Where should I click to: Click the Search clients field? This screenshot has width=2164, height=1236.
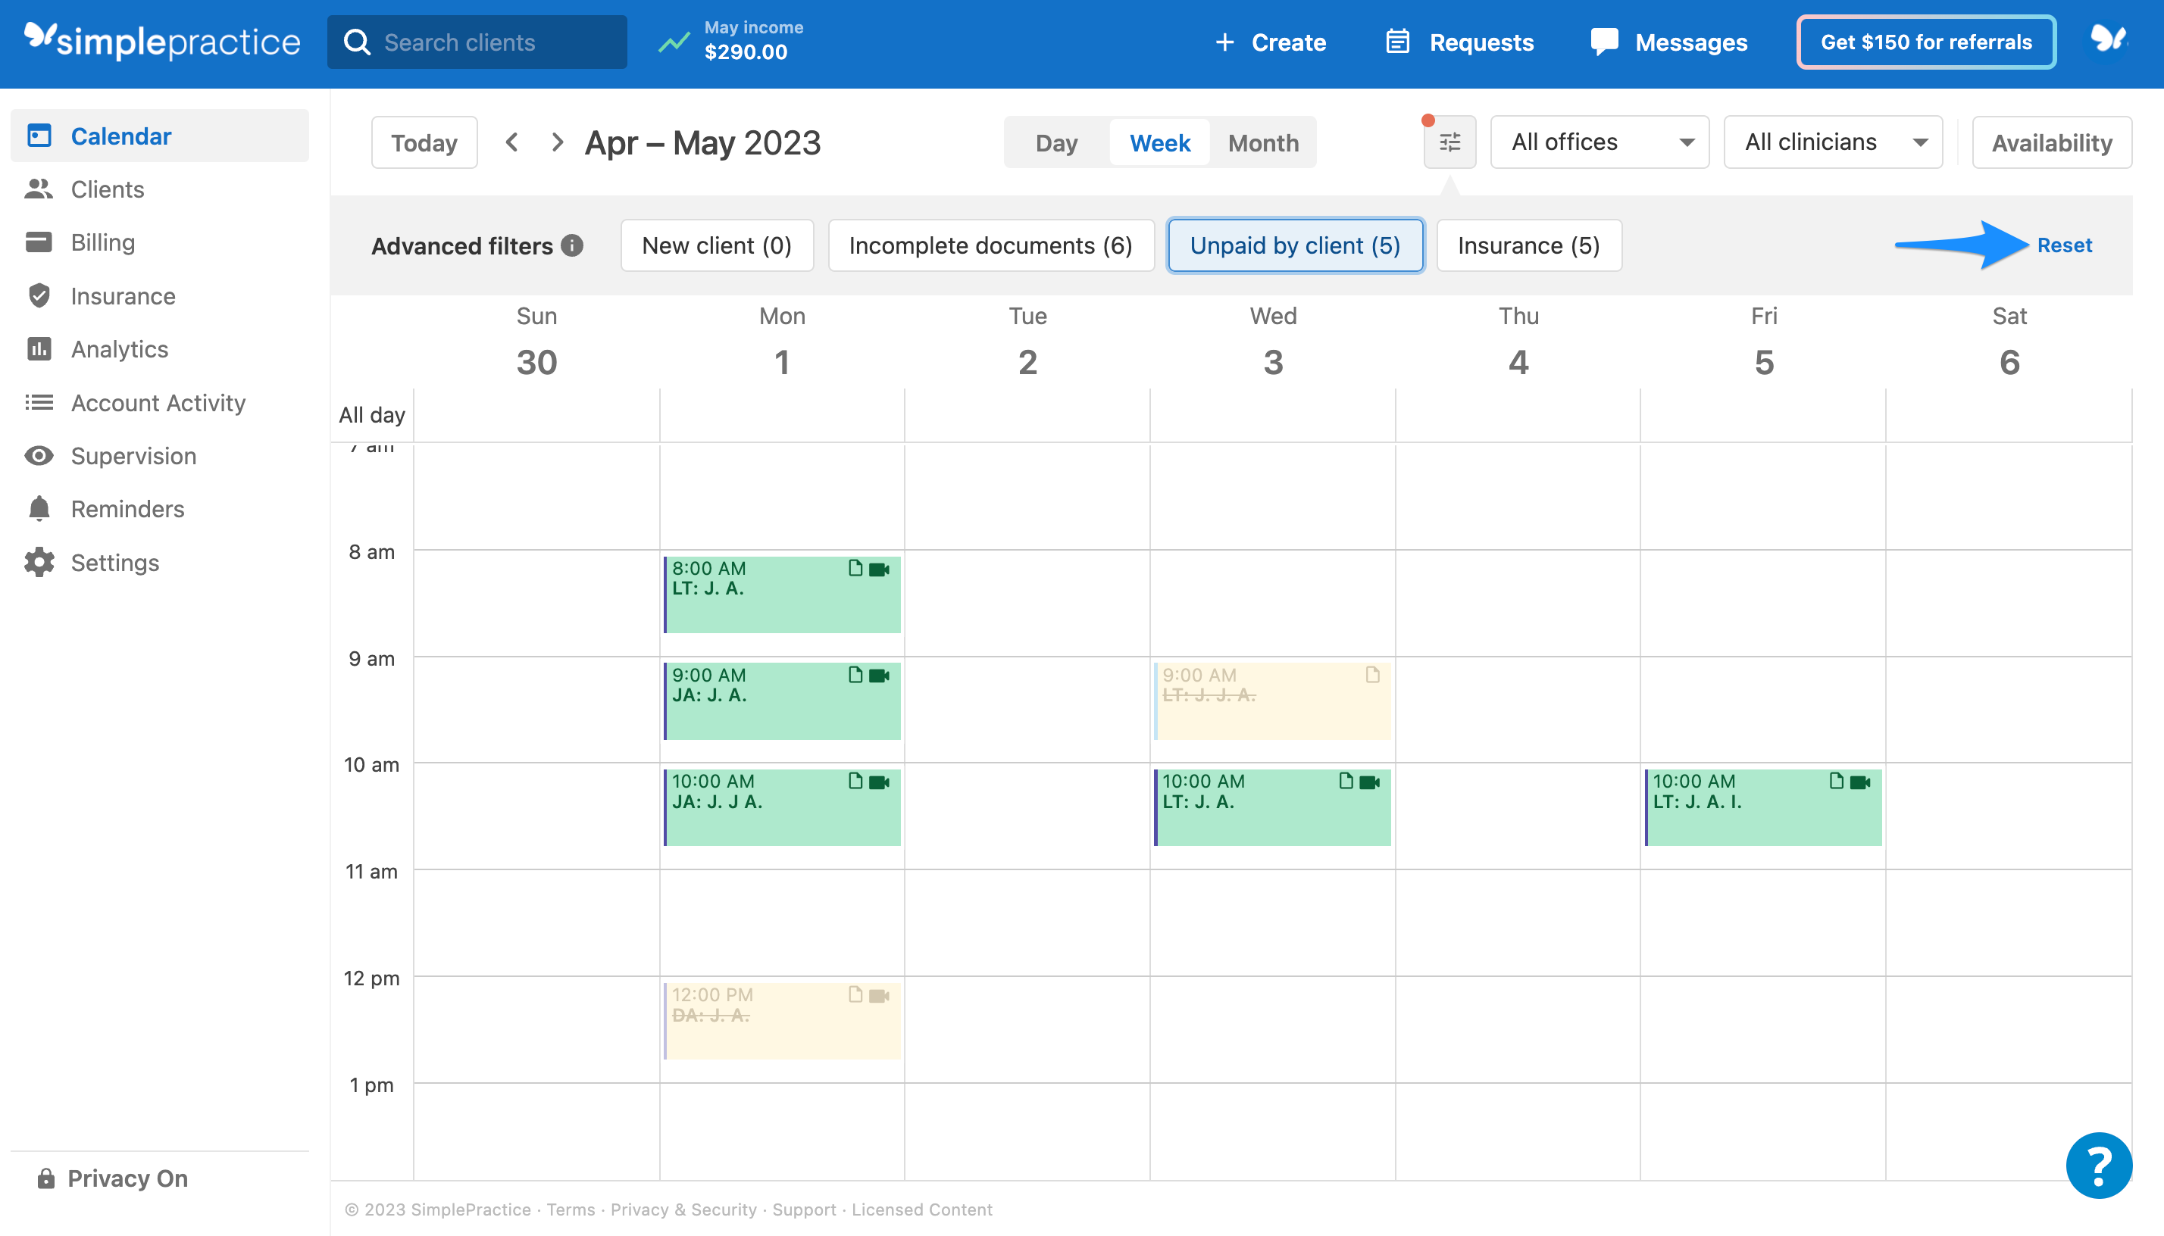pos(477,42)
